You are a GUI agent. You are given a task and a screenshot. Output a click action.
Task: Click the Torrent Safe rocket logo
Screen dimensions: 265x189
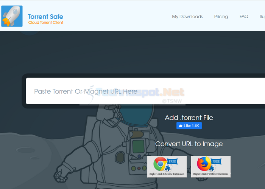click(x=12, y=16)
